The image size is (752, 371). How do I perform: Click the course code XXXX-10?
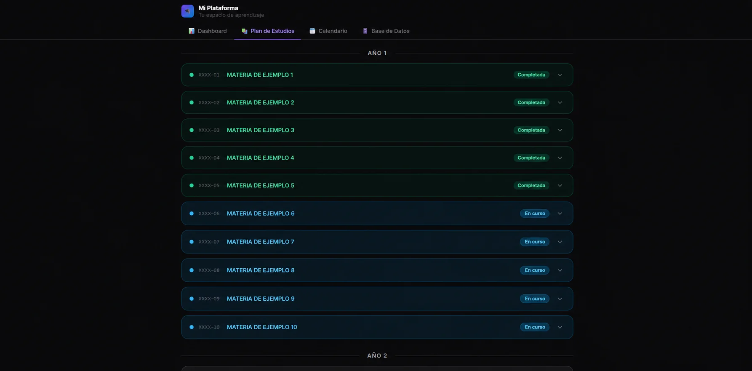(209, 327)
